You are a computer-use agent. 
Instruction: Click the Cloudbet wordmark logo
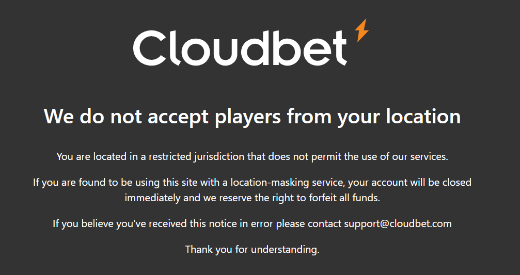[240, 47]
